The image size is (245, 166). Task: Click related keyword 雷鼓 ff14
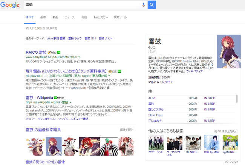point(90,38)
